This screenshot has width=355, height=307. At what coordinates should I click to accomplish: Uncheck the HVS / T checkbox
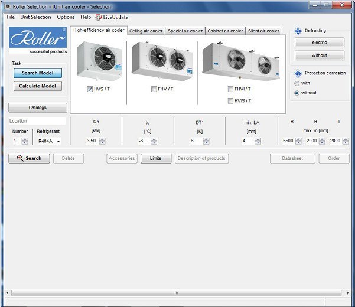pyautogui.click(x=90, y=89)
